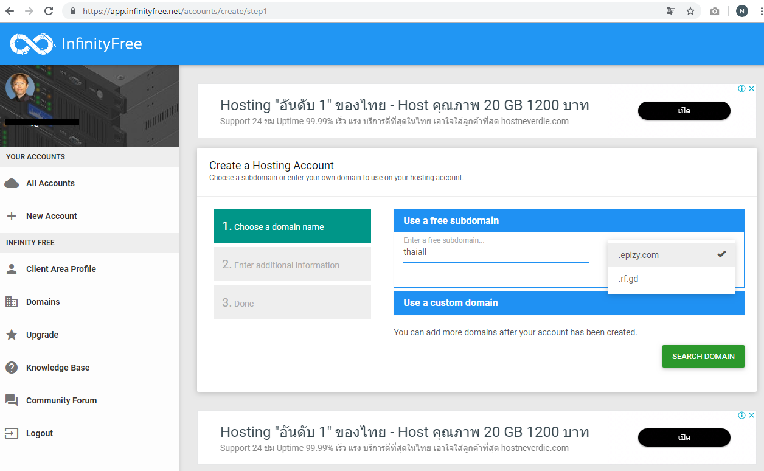764x471 pixels.
Task: Bookmark this page with the star icon
Action: (x=690, y=11)
